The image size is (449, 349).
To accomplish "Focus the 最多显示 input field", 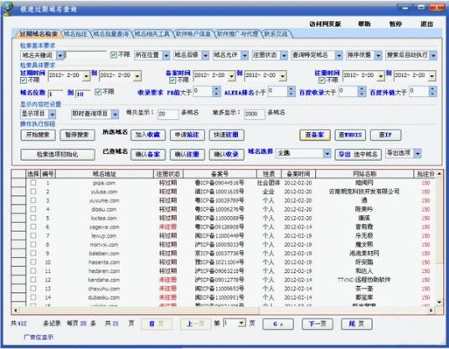I will click(x=255, y=114).
